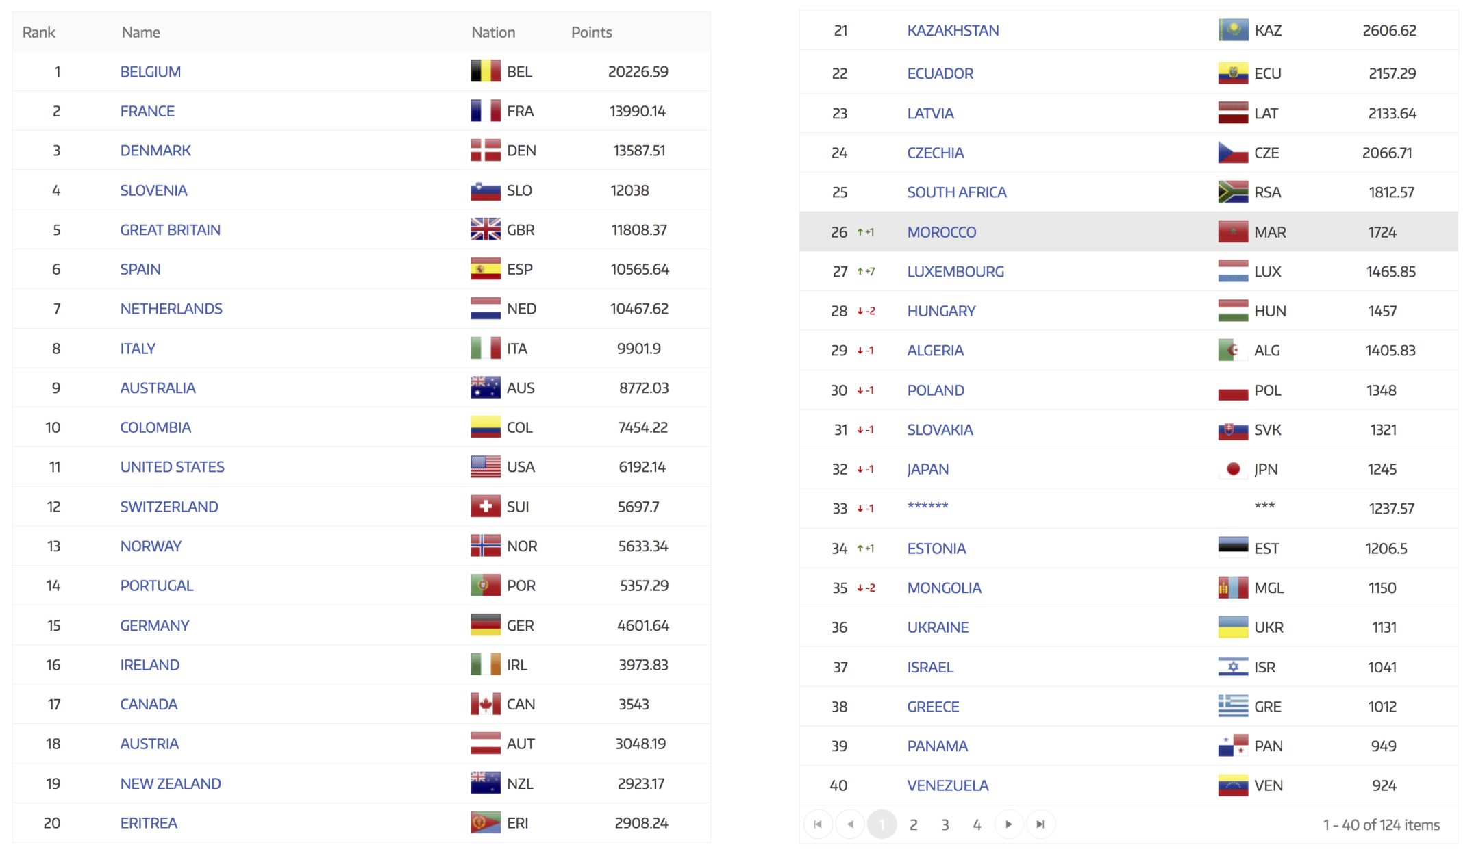Click the Name column header
1474x856 pixels.
[140, 32]
